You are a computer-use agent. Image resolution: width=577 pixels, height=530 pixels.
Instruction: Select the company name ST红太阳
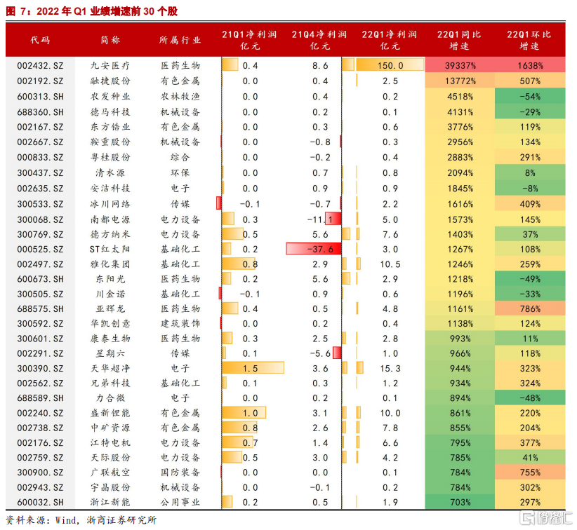110,249
